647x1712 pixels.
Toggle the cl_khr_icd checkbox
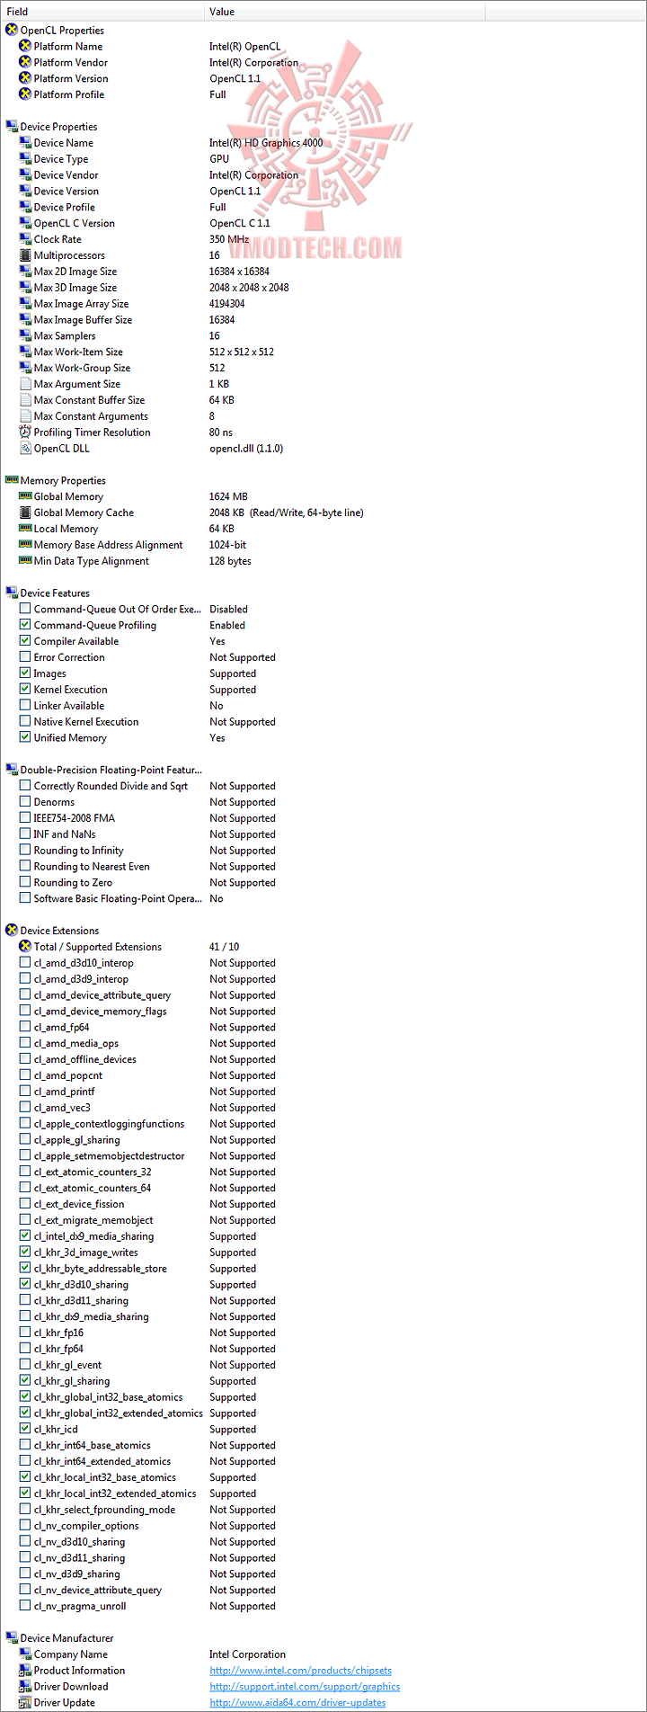(25, 1430)
